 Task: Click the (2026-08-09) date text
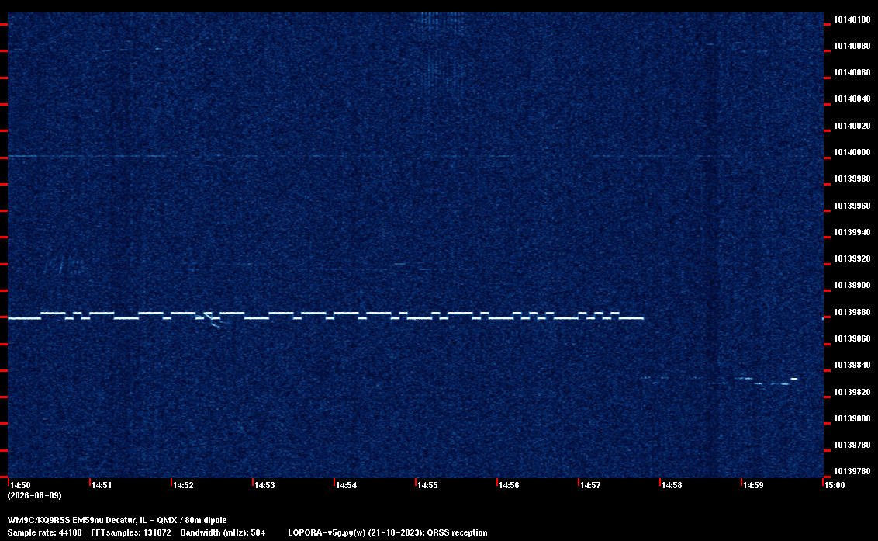pyautogui.click(x=35, y=495)
